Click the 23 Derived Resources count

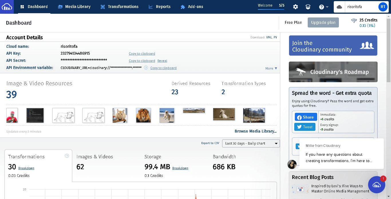pos(175,92)
